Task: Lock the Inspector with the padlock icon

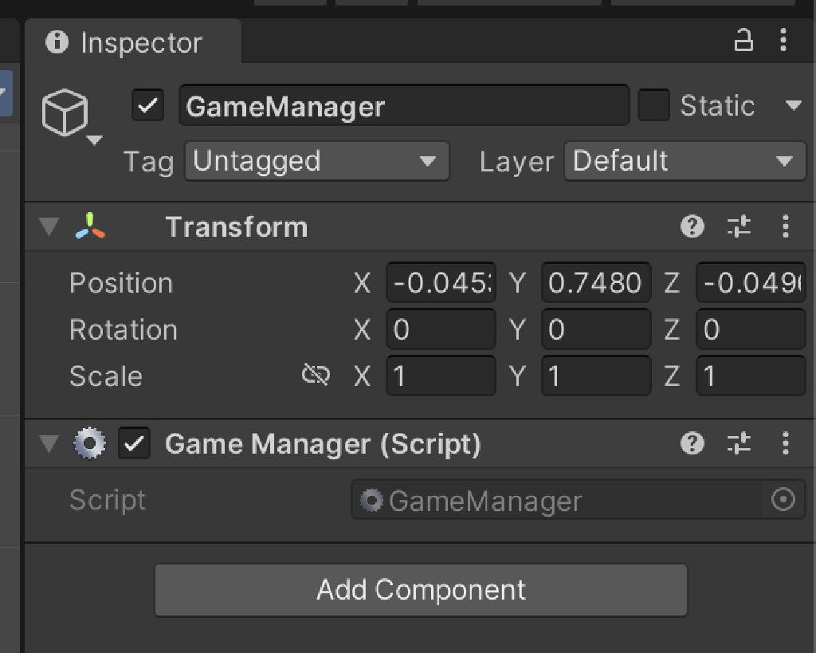Action: pyautogui.click(x=744, y=38)
